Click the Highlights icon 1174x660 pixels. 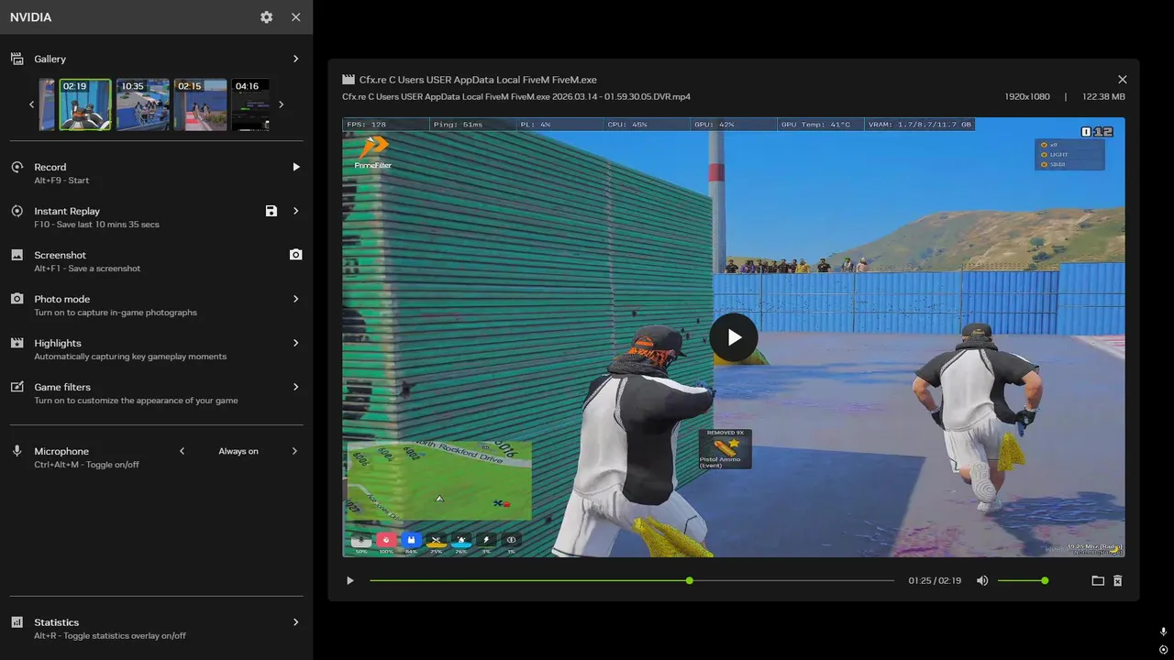coord(17,343)
